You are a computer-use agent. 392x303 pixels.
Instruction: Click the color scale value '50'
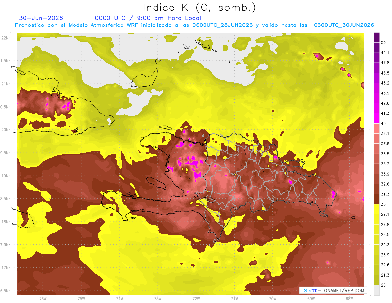click(384, 43)
